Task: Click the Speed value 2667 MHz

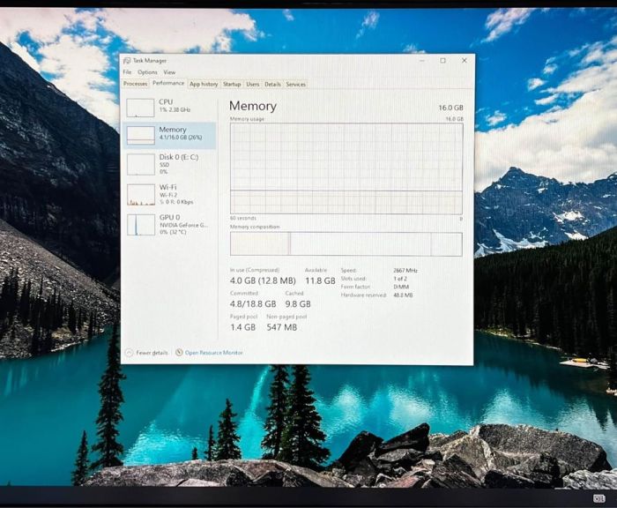Action: [x=405, y=271]
